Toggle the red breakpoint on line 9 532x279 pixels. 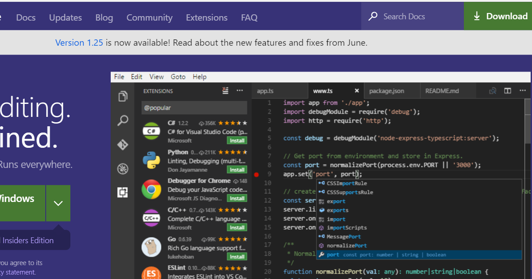[x=256, y=175]
